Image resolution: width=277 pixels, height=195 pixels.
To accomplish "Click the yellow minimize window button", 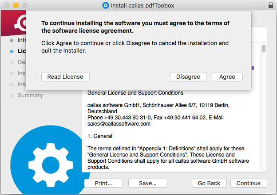I will [x=16, y=5].
